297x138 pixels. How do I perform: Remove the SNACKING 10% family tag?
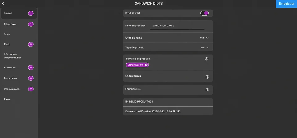[x=146, y=65]
